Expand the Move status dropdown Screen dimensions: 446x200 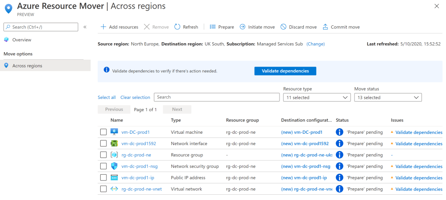pyautogui.click(x=388, y=98)
